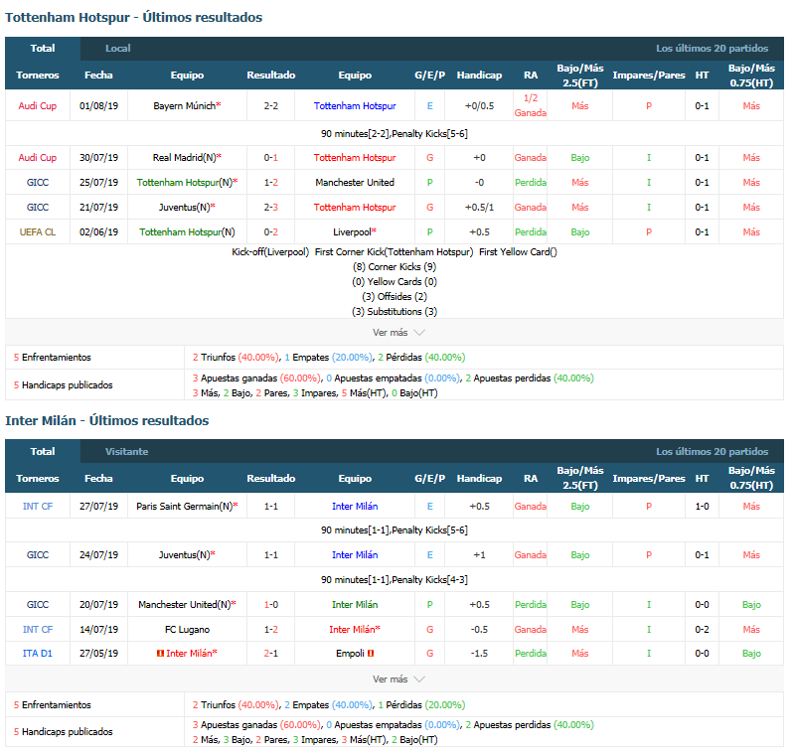
Task: Switch to the Visitante tab
Action: 126,452
